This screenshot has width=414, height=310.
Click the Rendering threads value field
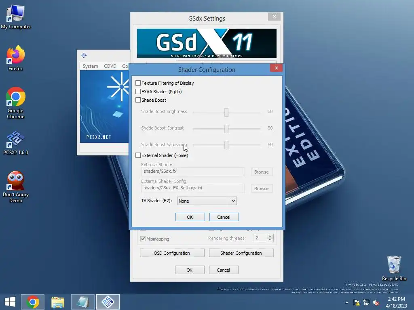click(x=260, y=238)
